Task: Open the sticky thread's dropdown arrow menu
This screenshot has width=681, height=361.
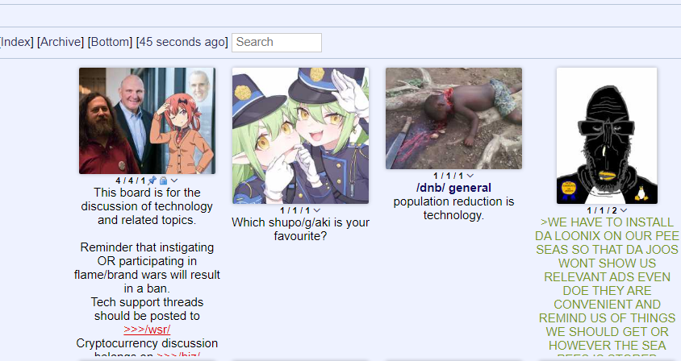Action: (174, 180)
